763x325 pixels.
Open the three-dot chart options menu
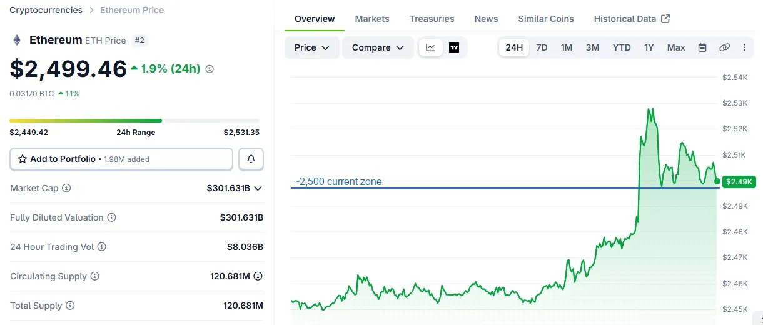point(744,47)
